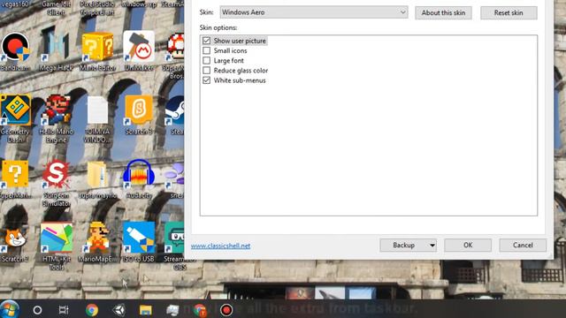Click the Windows Start orb button

[10, 310]
